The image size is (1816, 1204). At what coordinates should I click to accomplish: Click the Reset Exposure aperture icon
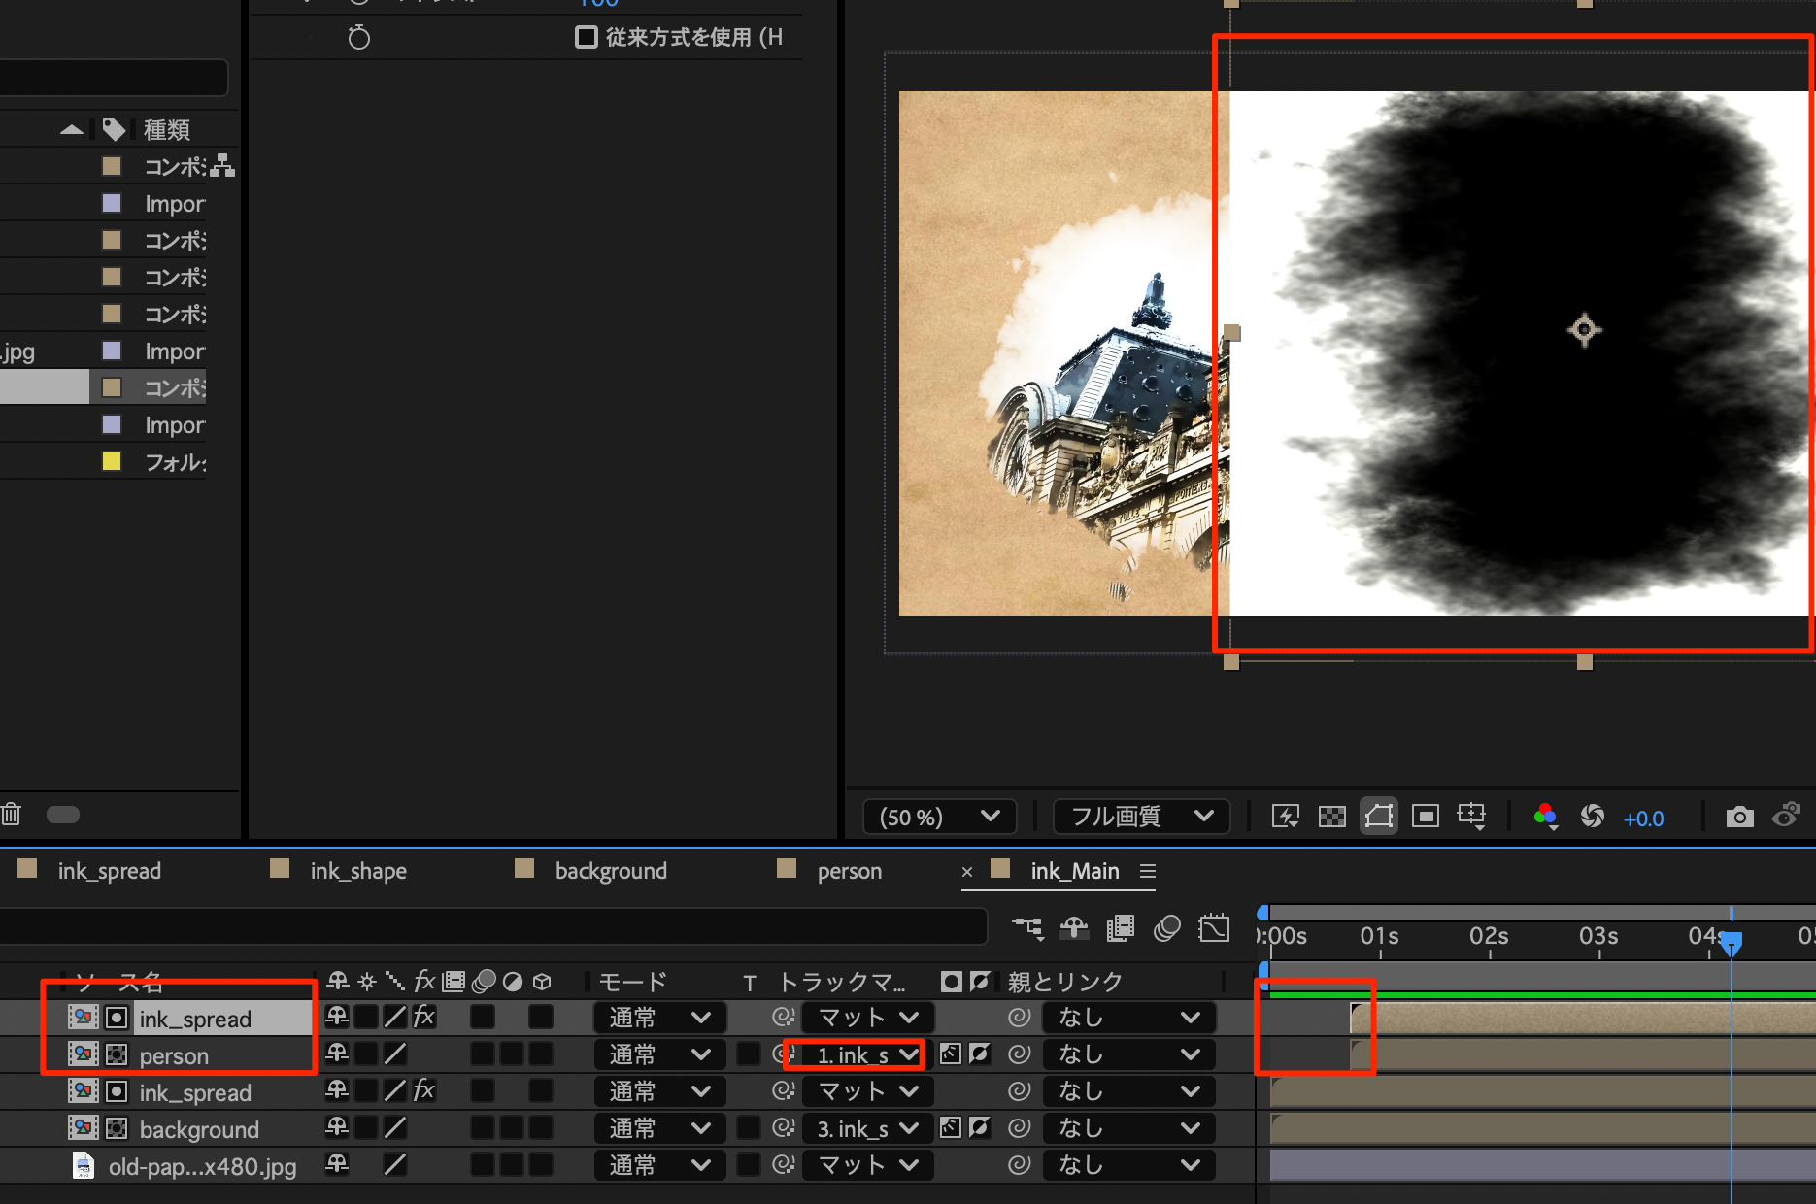[x=1592, y=817]
